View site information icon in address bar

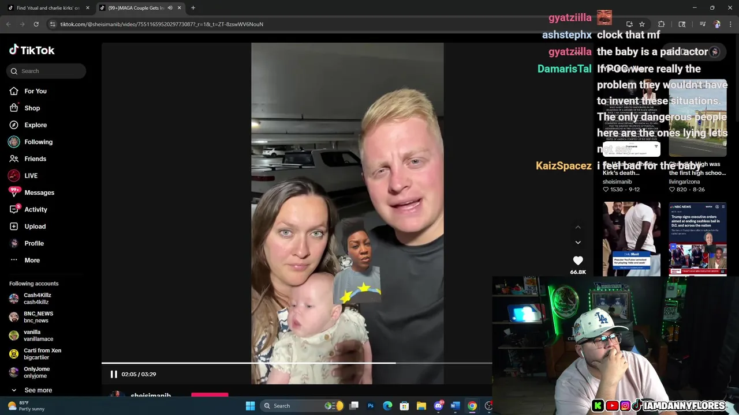[53, 24]
